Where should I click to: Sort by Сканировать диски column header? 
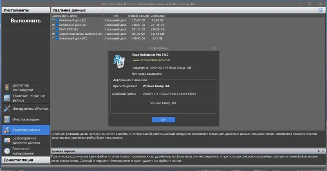pos(77,16)
